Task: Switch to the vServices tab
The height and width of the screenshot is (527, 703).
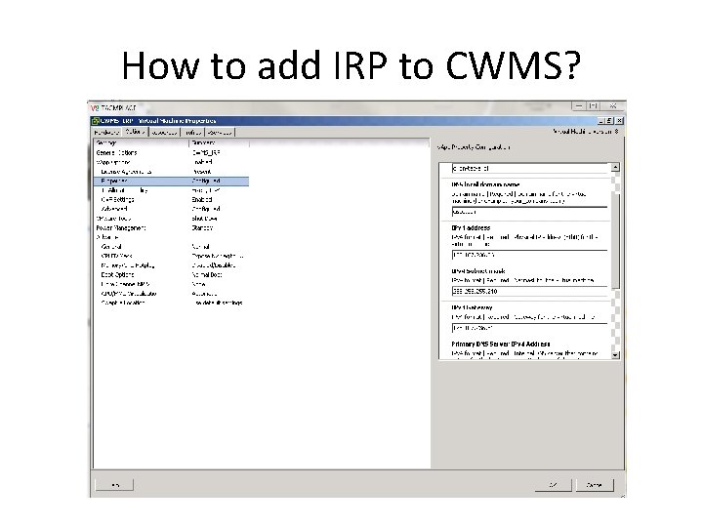Action: click(220, 132)
